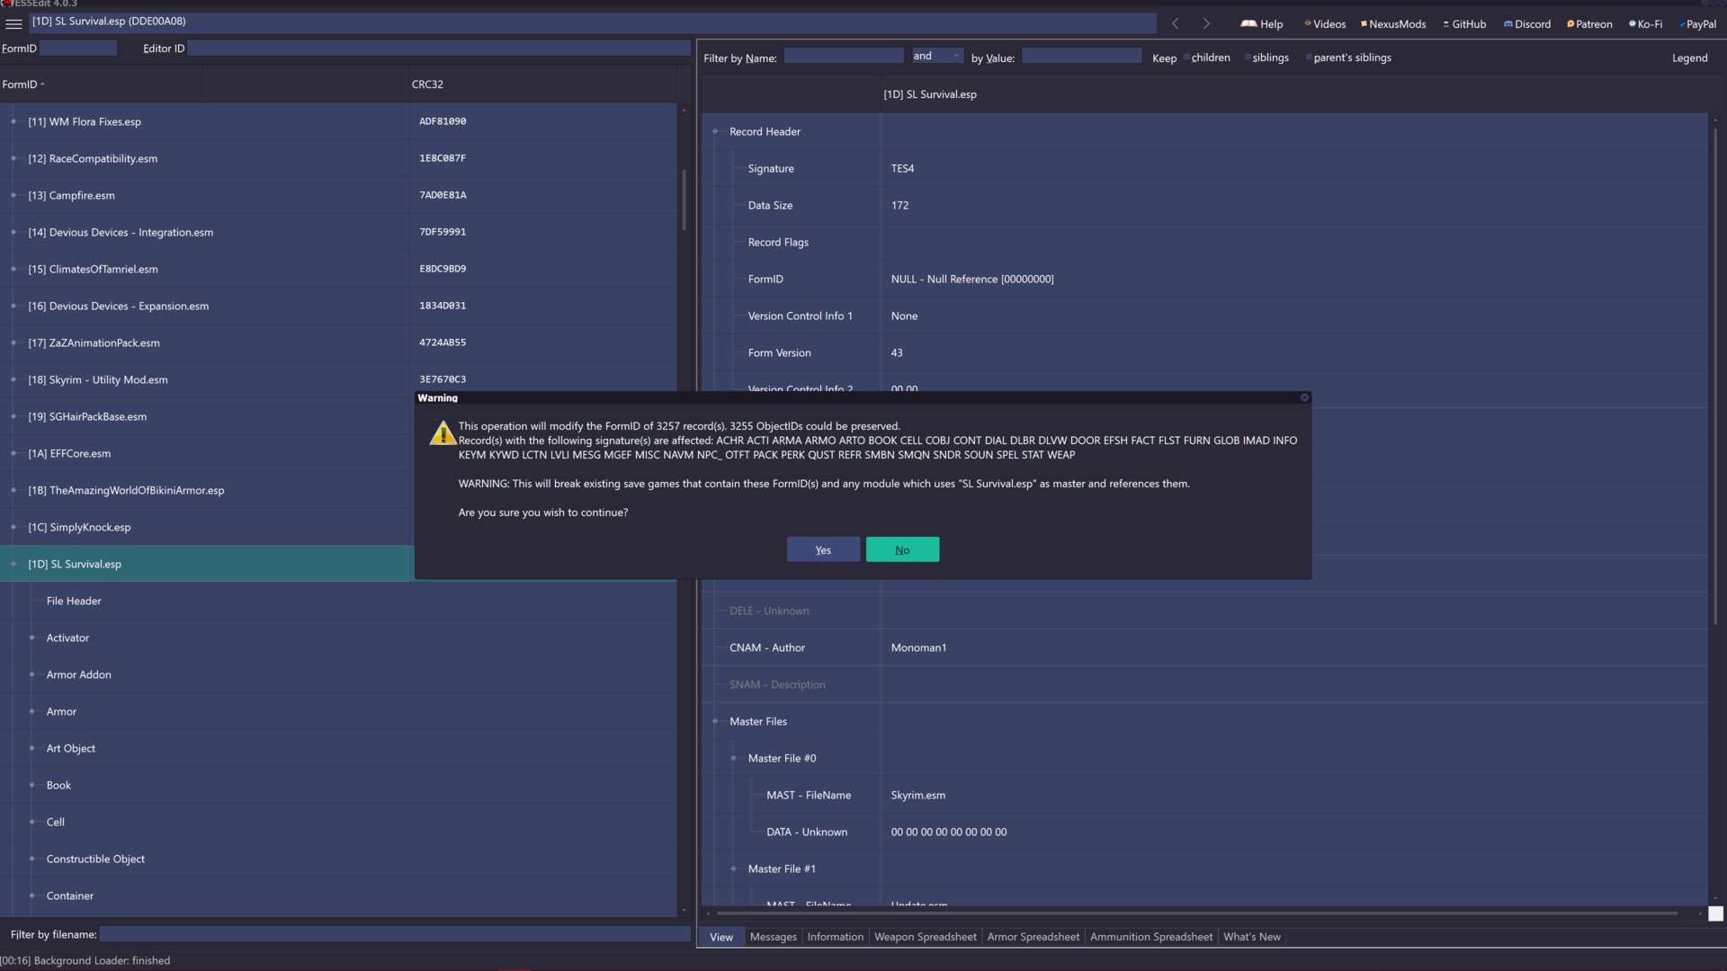Collapse the Master Files section

pos(715,721)
